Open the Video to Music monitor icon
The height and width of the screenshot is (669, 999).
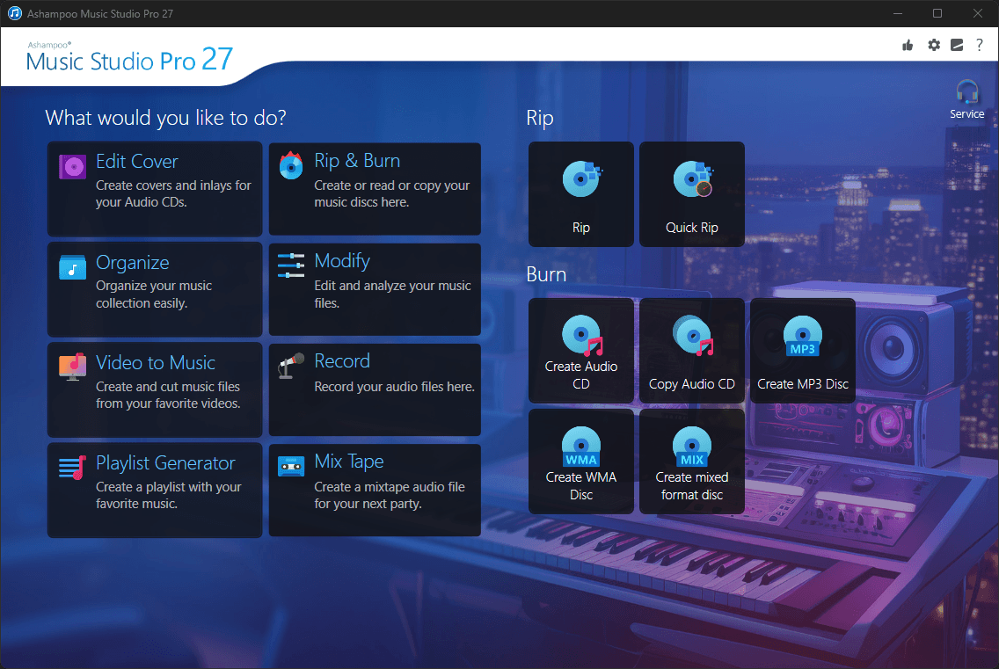click(x=73, y=367)
